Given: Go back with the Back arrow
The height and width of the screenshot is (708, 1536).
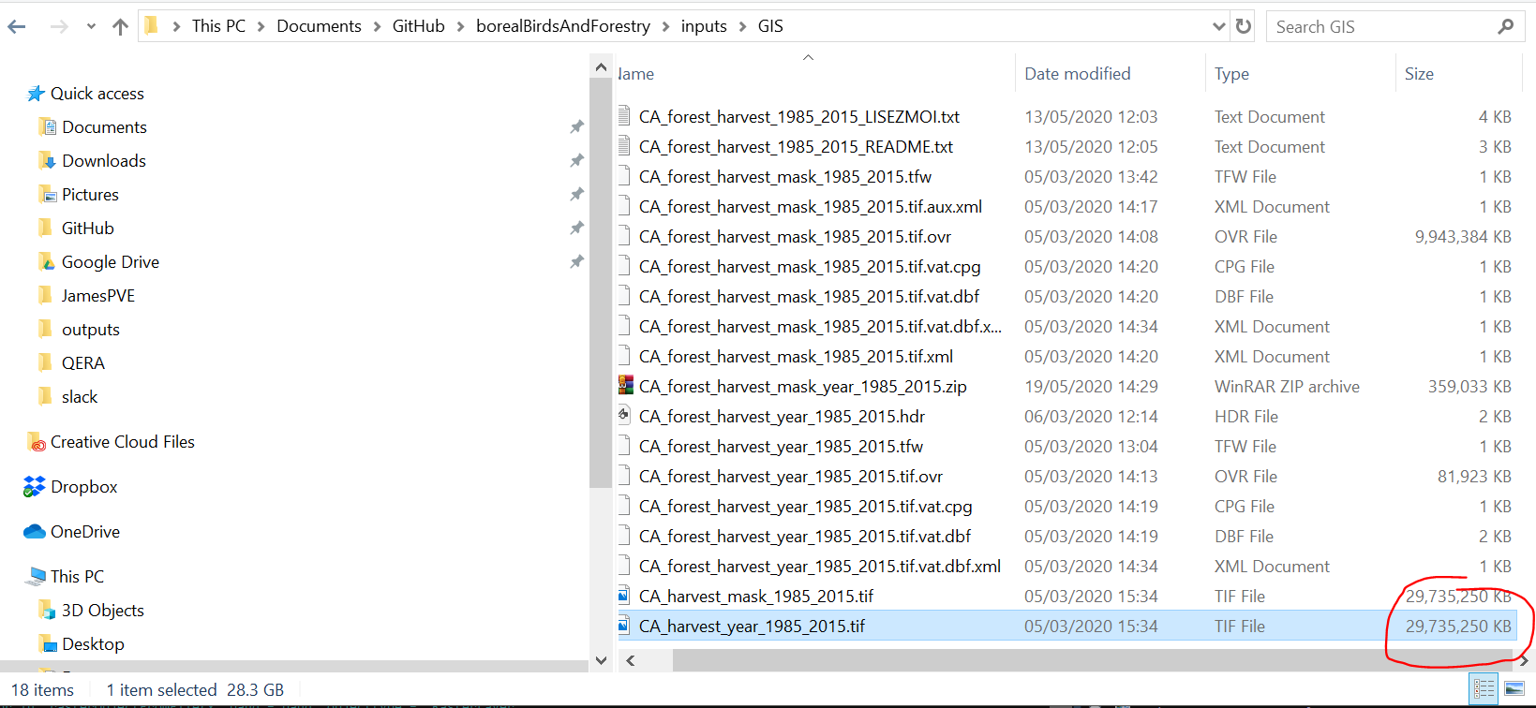Looking at the screenshot, I should coord(17,27).
